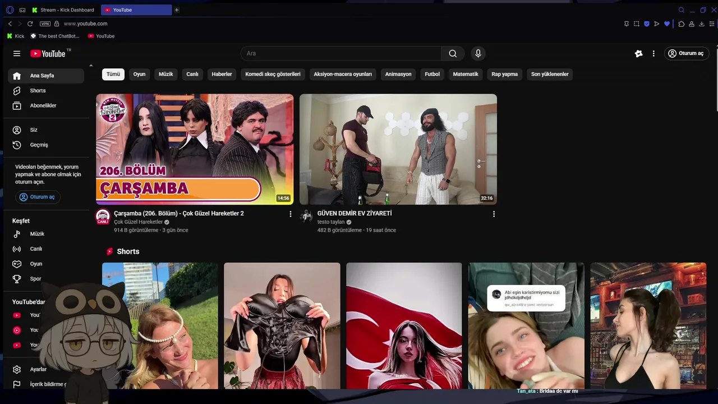Open the browser profile account icon
The height and width of the screenshot is (404, 718).
692,24
